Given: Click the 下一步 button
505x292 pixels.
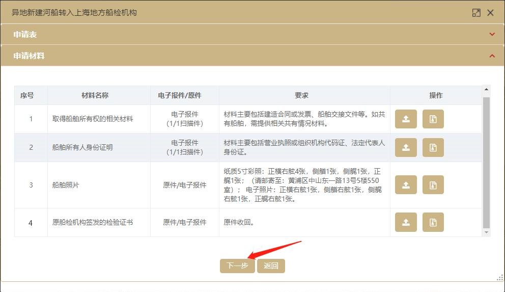Looking at the screenshot, I should 237,266.
